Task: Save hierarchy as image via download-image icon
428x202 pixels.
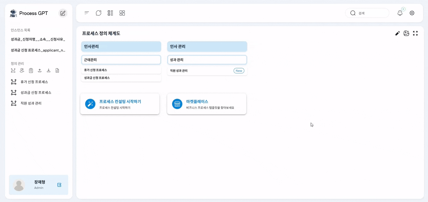Action: (x=406, y=33)
